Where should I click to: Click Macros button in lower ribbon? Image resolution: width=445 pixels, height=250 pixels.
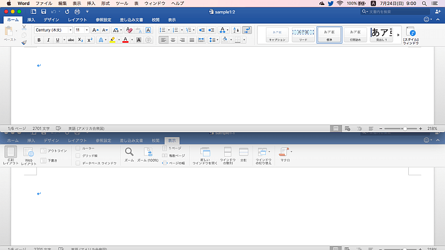click(x=285, y=155)
